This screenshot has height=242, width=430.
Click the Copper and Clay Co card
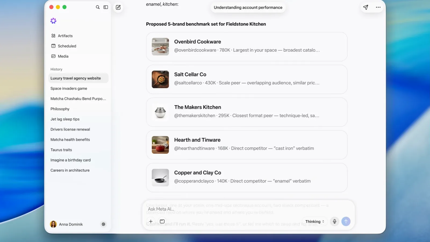[247, 178]
